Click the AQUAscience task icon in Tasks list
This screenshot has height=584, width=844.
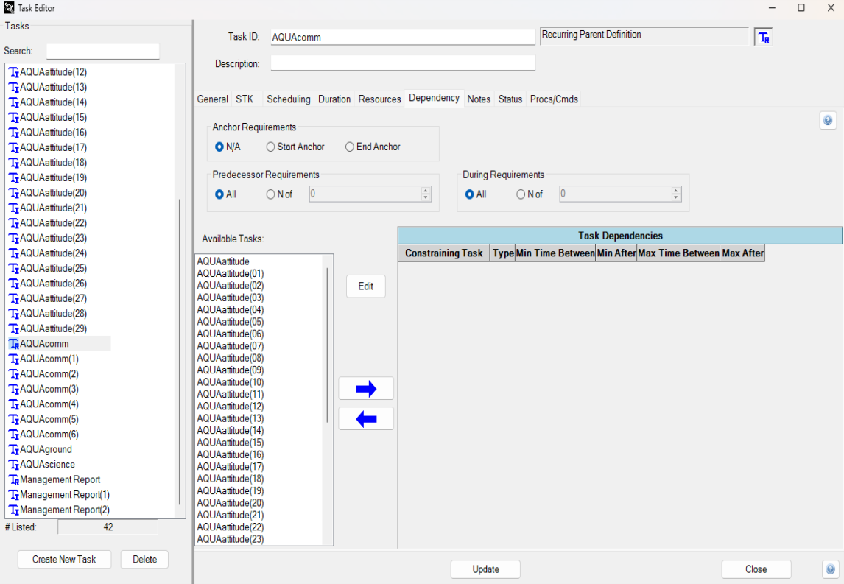[x=13, y=465]
